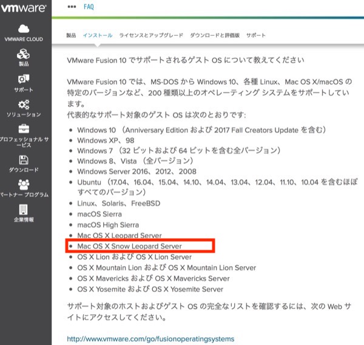The width and height of the screenshot is (364, 345).
Task: Open the 製品 cubes icon in sidebar
Action: coord(23,54)
